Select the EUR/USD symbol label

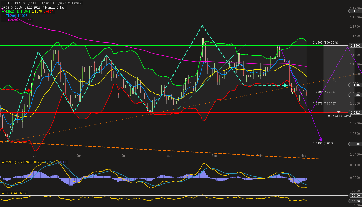[13, 3]
